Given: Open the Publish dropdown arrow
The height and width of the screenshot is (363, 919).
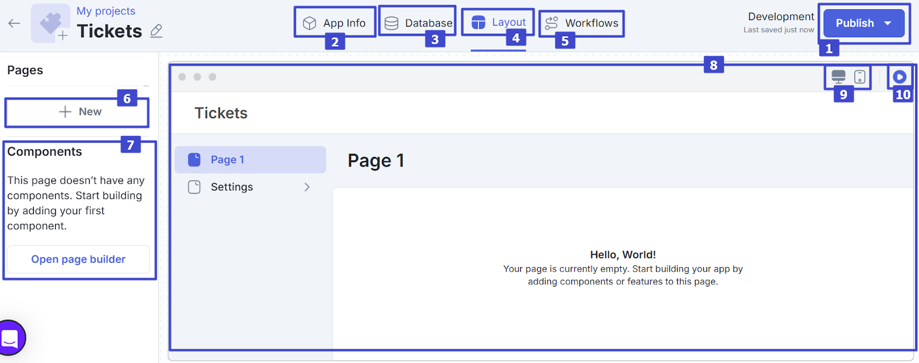Looking at the screenshot, I should 887,24.
